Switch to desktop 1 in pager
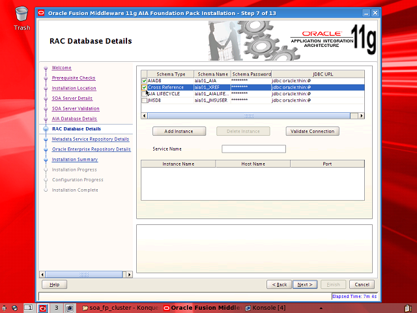This screenshot has height=313, width=417. [29, 308]
